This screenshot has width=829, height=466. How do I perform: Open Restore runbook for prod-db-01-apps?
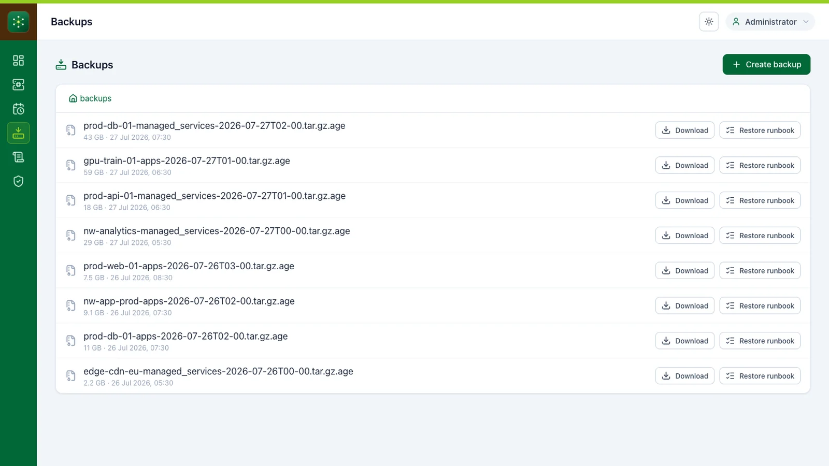(760, 341)
